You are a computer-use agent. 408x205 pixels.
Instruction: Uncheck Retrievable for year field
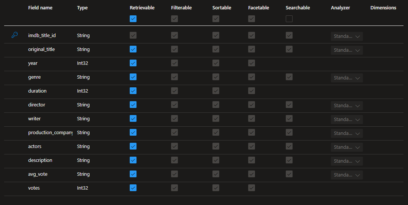[x=133, y=63]
